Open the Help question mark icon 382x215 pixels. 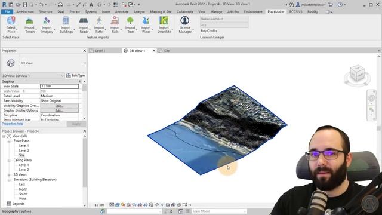click(340, 4)
